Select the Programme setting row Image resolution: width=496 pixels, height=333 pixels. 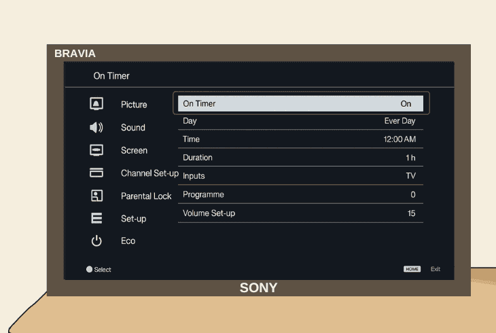[300, 194]
